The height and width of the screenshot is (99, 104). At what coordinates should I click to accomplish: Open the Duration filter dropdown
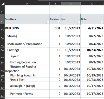(x=59, y=22)
